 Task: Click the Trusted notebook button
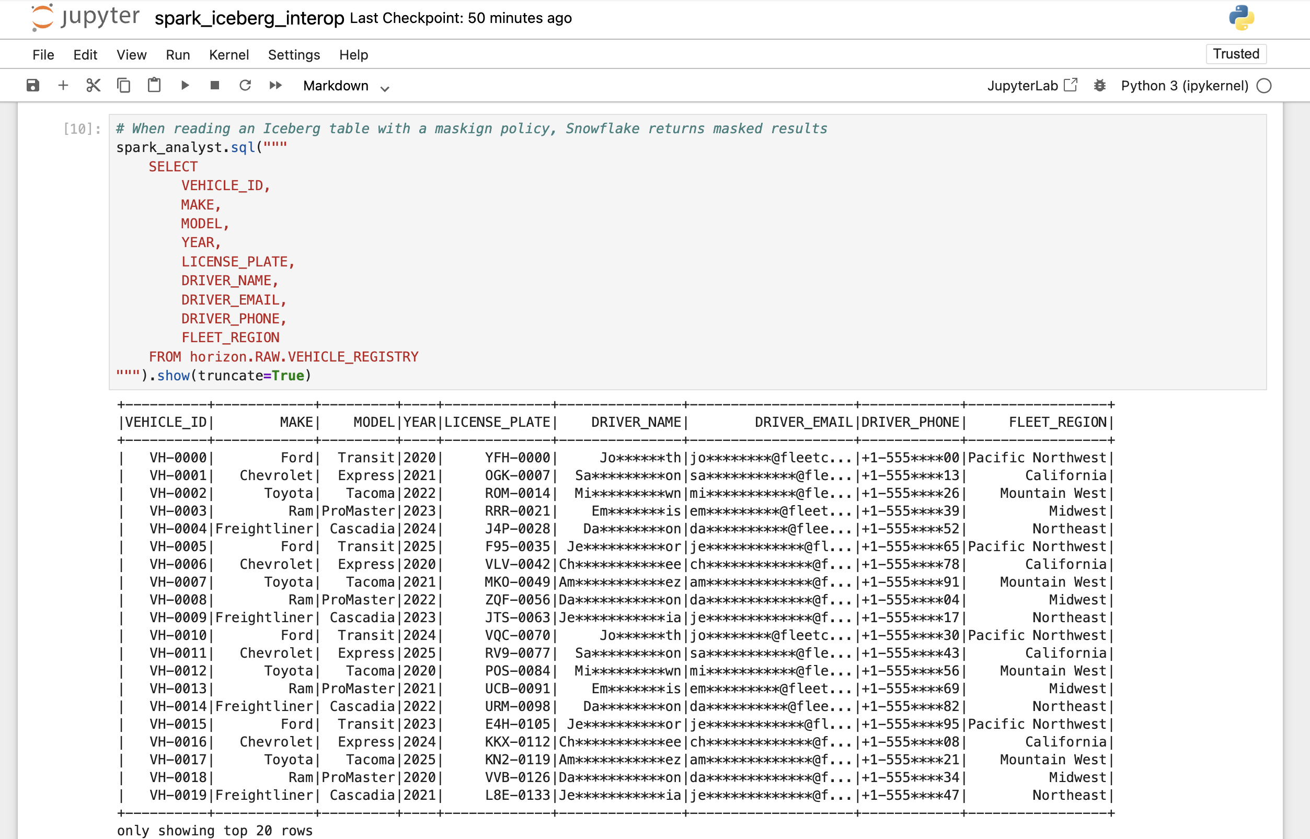click(x=1235, y=54)
